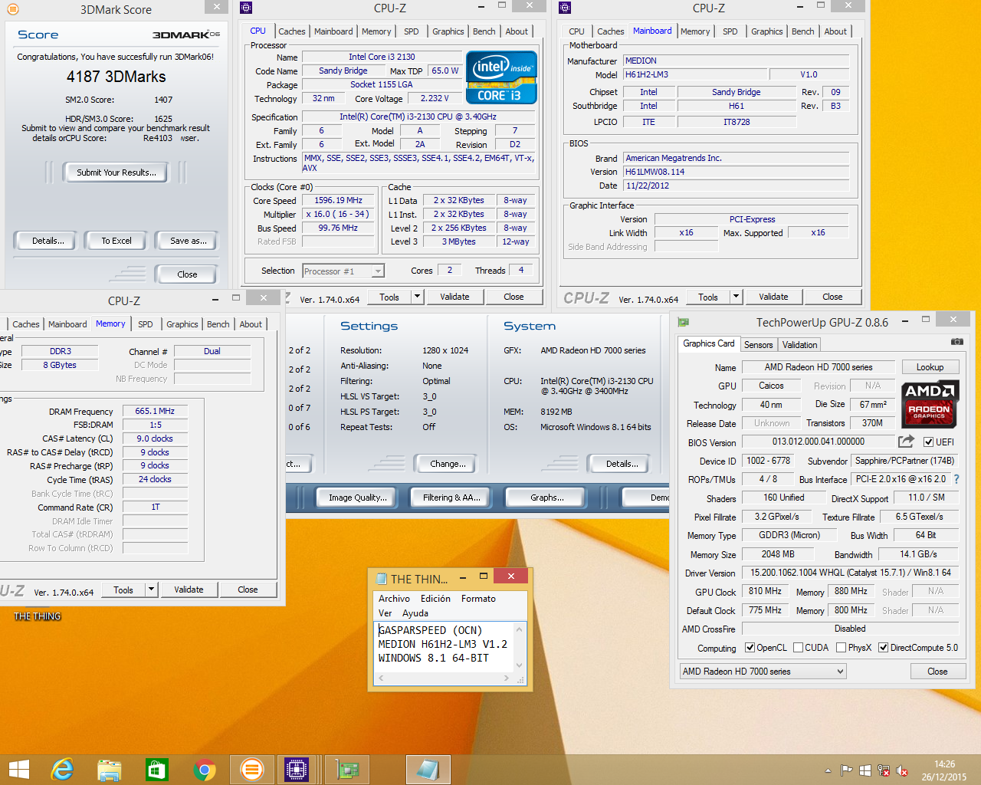
Task: Toggle the UEFI checkbox in GPU-Z
Action: coord(928,442)
